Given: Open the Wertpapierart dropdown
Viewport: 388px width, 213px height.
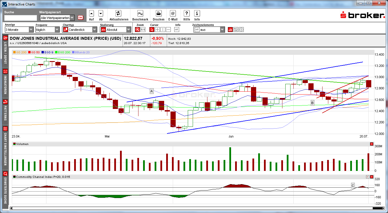Looking at the screenshot, I should [57, 18].
